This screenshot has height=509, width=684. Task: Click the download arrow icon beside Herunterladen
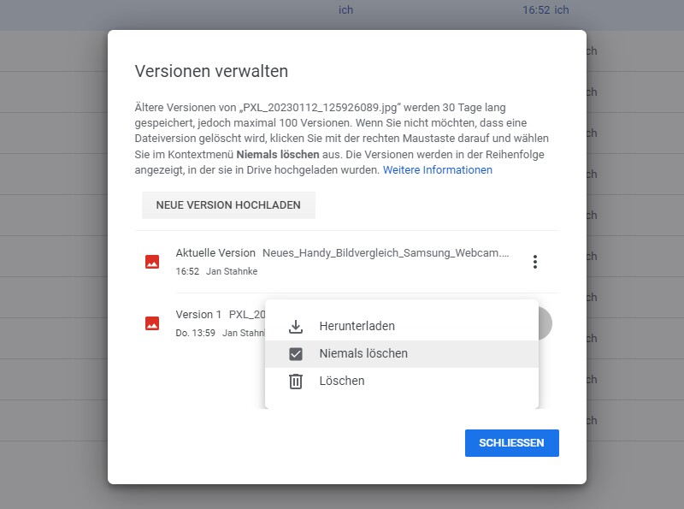point(296,326)
